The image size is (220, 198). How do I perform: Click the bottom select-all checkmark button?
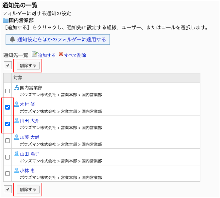click(8, 189)
